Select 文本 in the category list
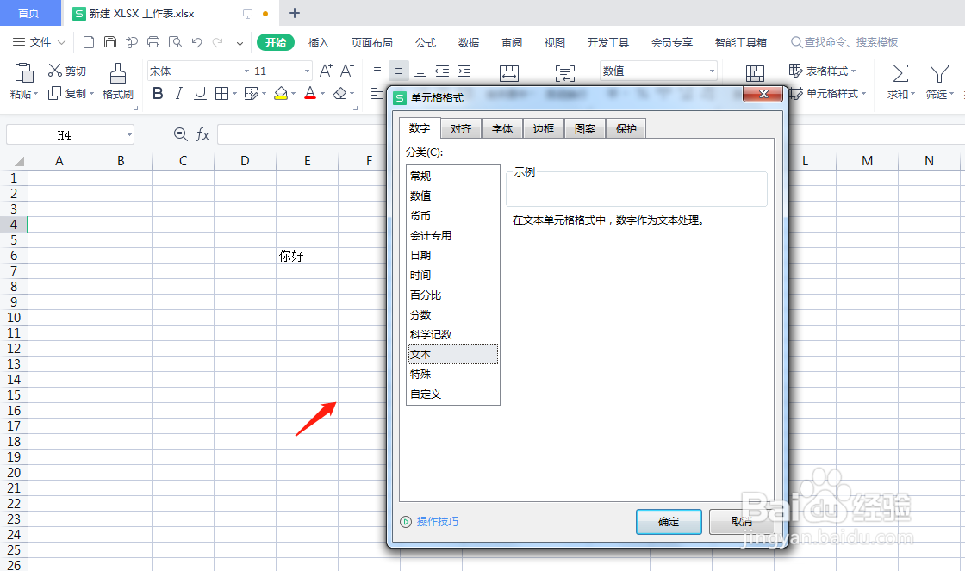 [x=421, y=354]
